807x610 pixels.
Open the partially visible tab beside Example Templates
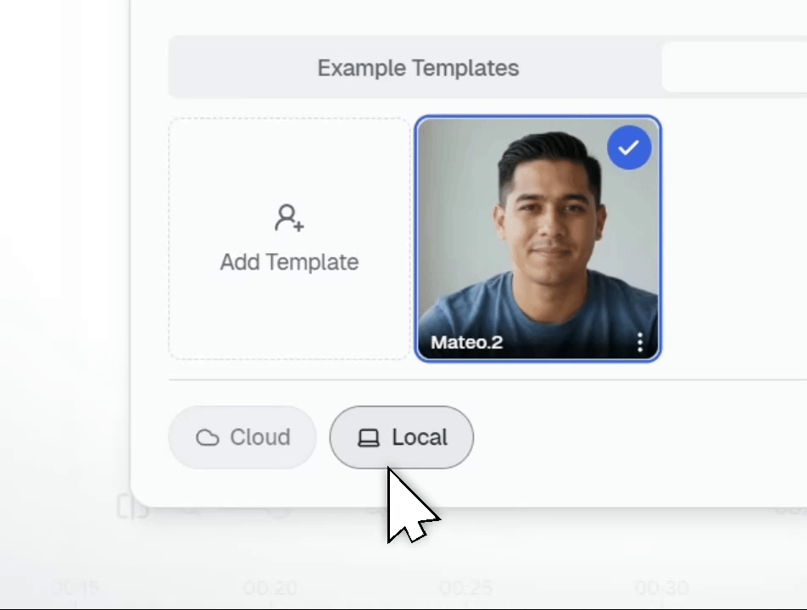click(734, 68)
